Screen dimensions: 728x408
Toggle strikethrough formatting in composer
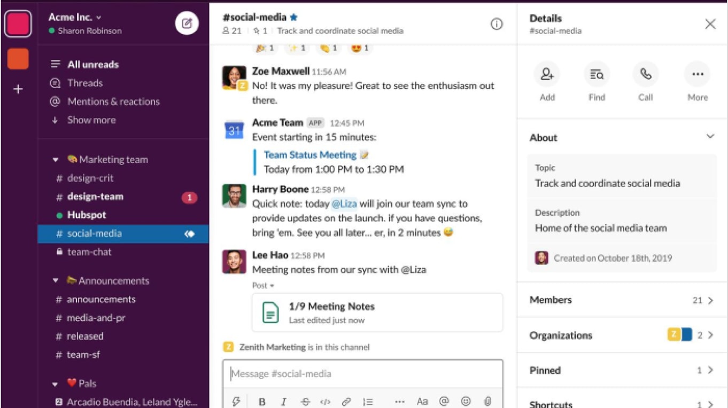click(305, 402)
